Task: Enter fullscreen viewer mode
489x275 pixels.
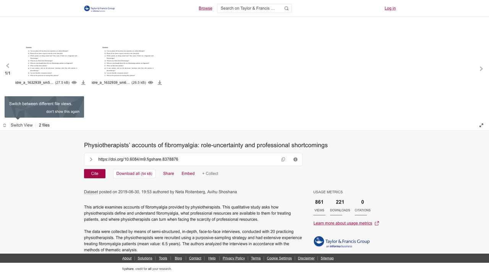Action: pyautogui.click(x=481, y=125)
